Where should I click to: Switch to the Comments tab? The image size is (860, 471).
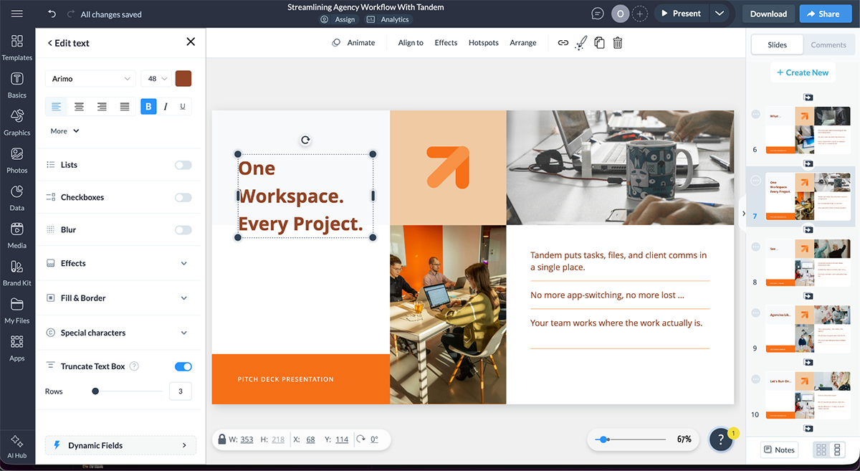click(x=828, y=44)
